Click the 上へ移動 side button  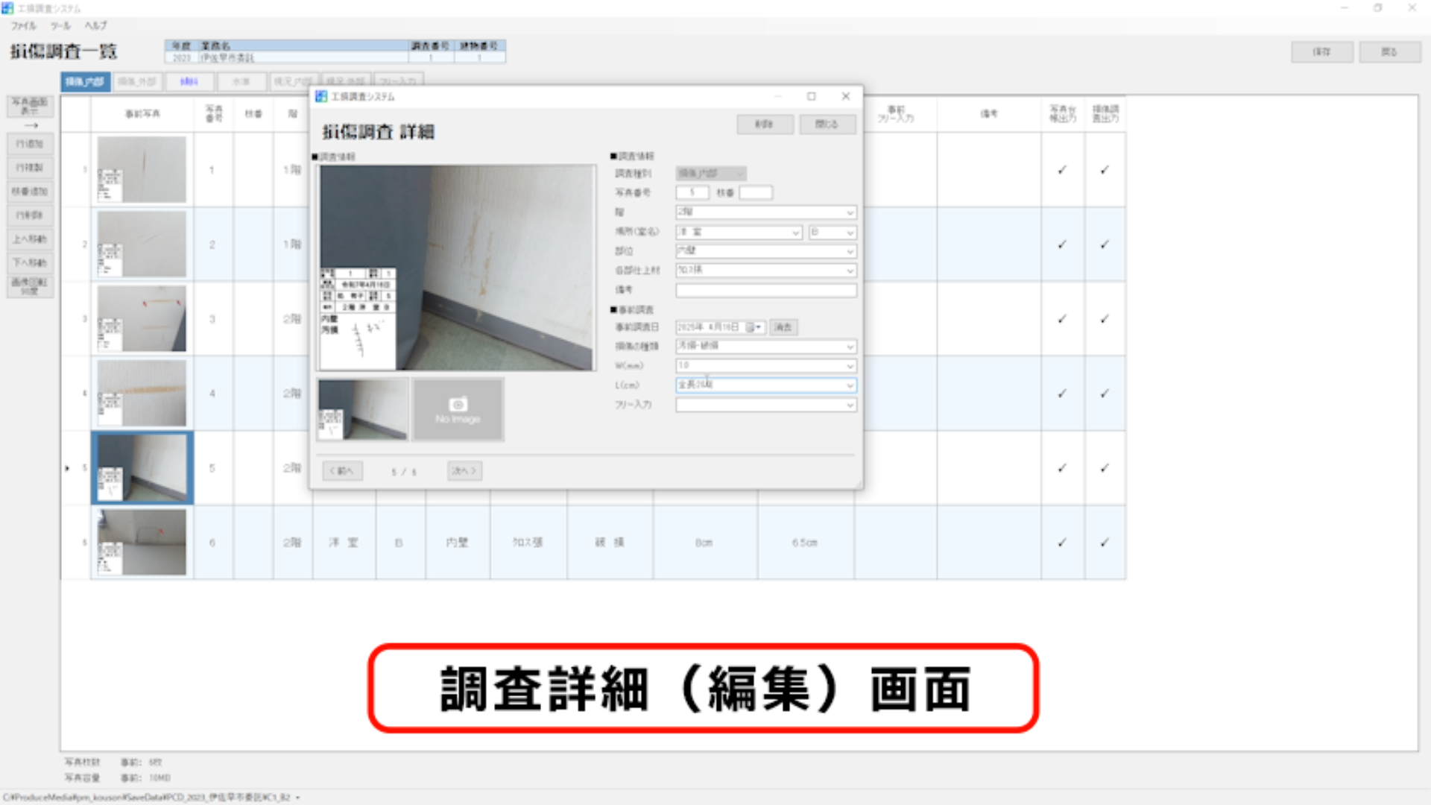(31, 239)
